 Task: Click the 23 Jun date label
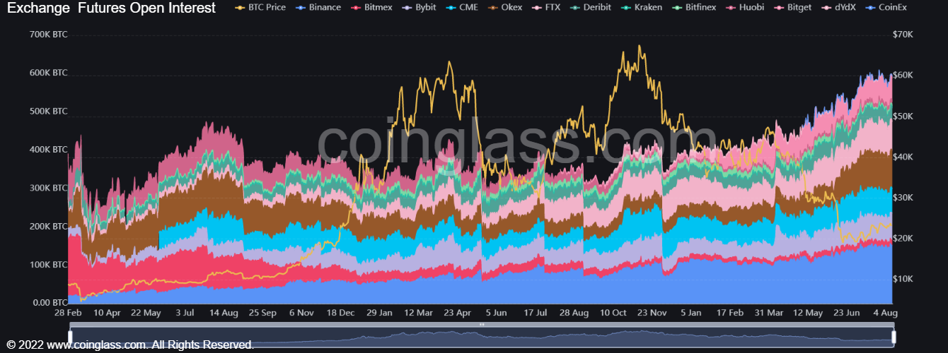pyautogui.click(x=847, y=313)
